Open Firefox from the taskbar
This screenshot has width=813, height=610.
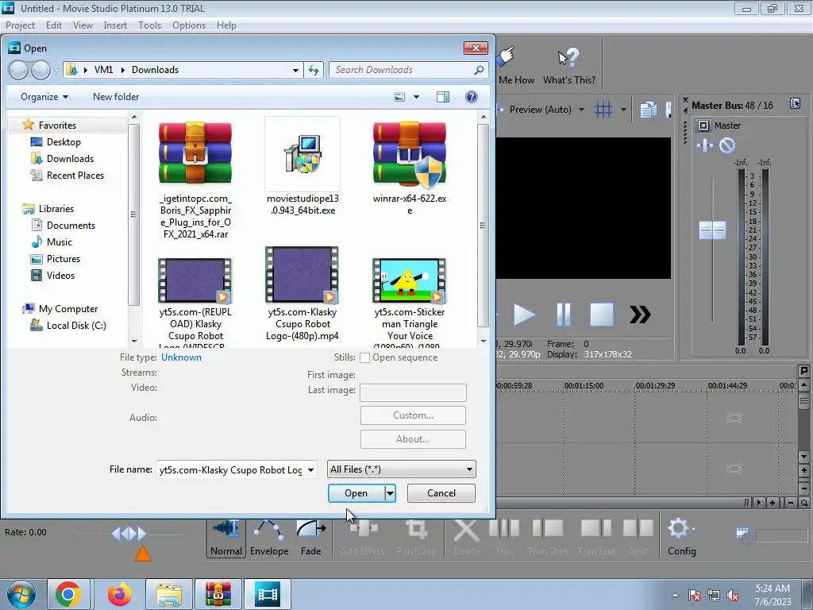119,594
